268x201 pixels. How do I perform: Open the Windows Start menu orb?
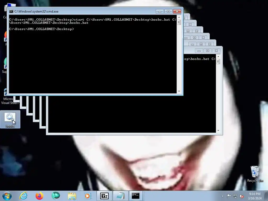coord(7,196)
